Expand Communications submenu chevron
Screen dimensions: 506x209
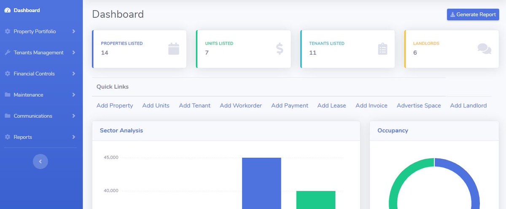click(x=74, y=116)
